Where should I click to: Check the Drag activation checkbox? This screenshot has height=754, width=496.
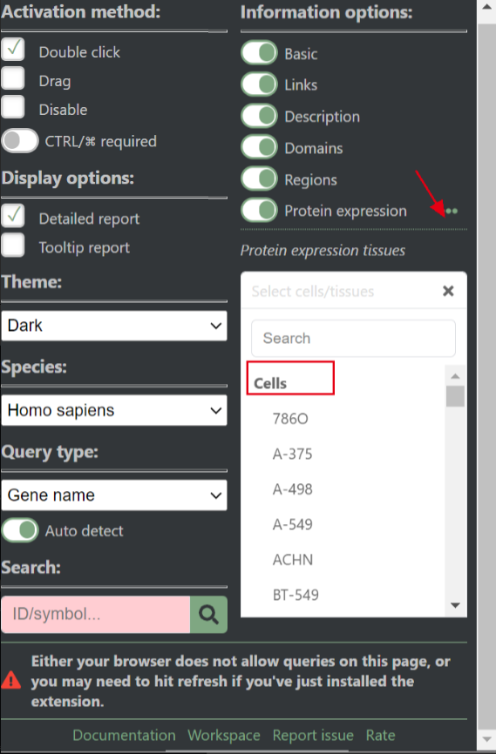(x=13, y=77)
